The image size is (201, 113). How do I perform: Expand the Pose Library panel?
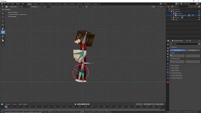tap(175, 68)
